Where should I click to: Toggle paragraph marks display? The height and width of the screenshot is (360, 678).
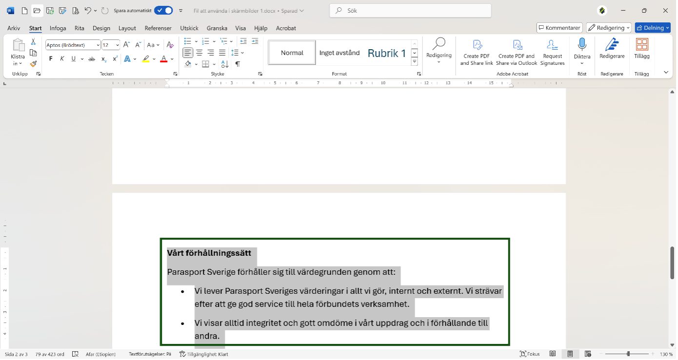pos(238,64)
